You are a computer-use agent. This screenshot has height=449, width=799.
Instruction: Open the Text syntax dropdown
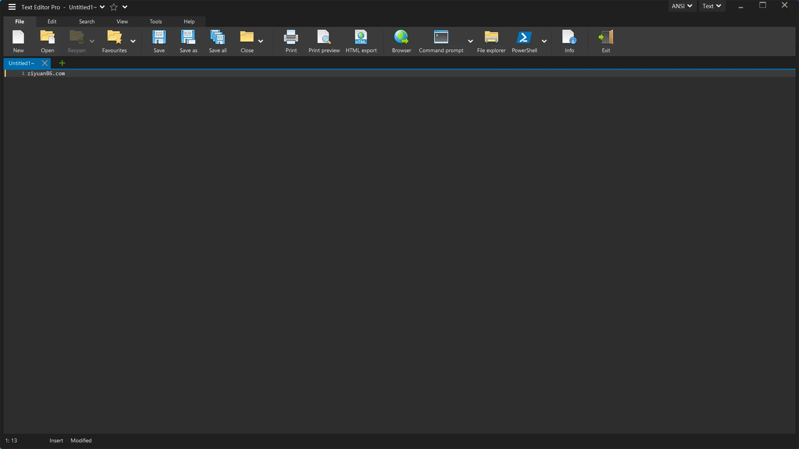(x=711, y=6)
